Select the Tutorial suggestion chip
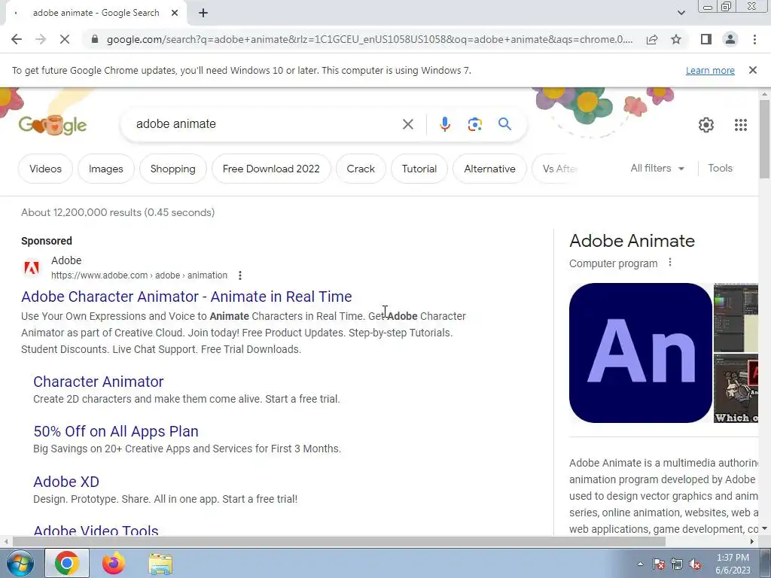The width and height of the screenshot is (771, 578). tap(419, 169)
